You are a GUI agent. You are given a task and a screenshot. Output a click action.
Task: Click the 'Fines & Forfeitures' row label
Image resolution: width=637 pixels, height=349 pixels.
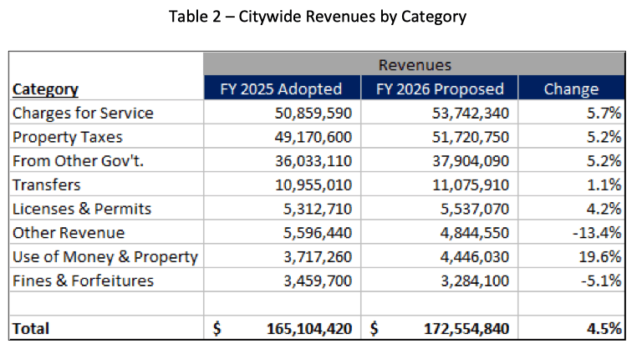(83, 281)
